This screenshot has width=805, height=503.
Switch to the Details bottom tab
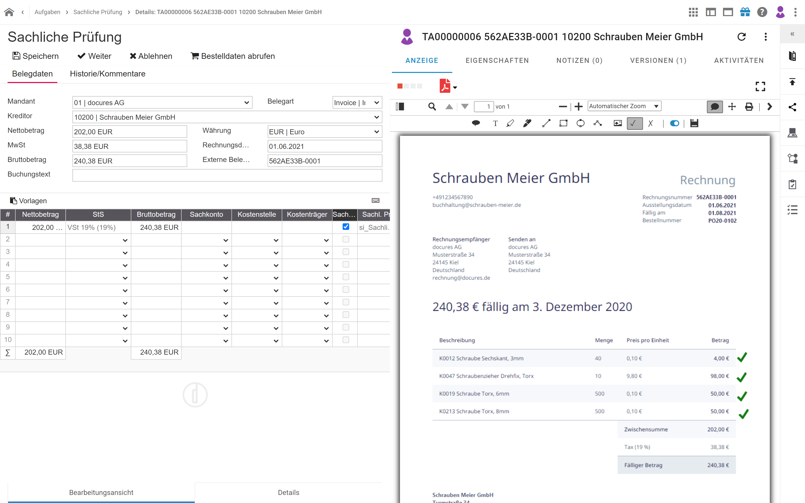288,492
